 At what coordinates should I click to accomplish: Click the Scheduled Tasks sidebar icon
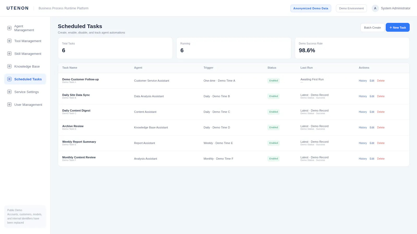pyautogui.click(x=9, y=79)
